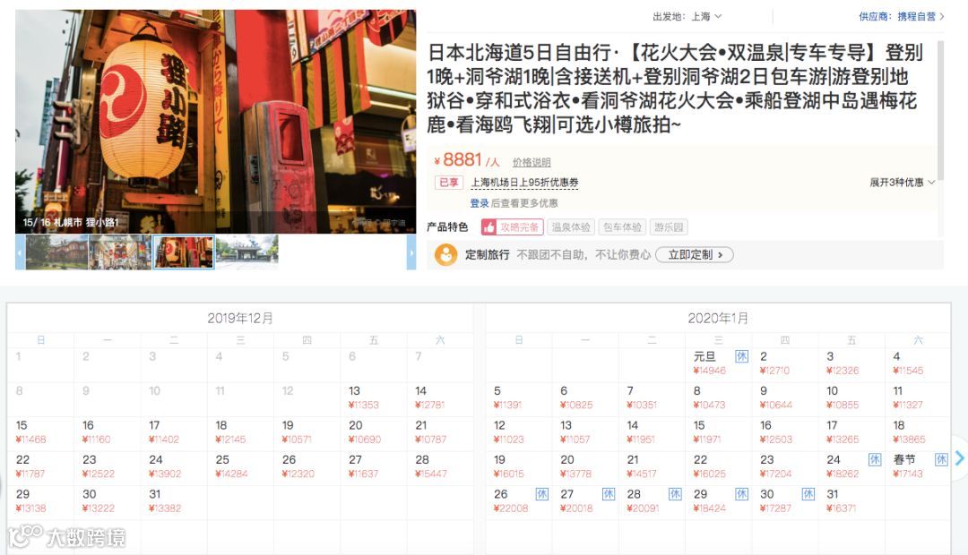Choose the lantern photo thumbnail
Screen dimensions: 968x555
[x=184, y=252]
